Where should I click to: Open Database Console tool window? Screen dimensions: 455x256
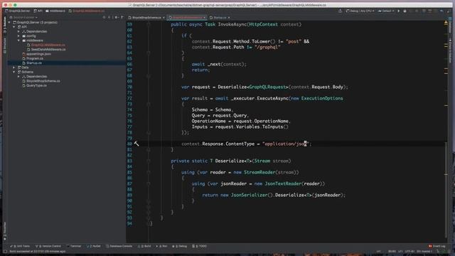click(x=119, y=246)
